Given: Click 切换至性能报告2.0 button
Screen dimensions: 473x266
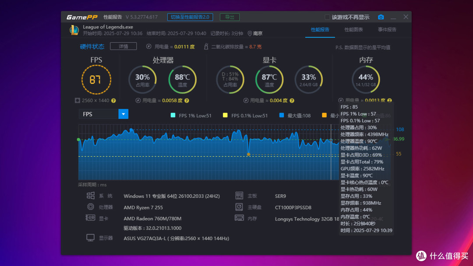Looking at the screenshot, I should (190, 17).
